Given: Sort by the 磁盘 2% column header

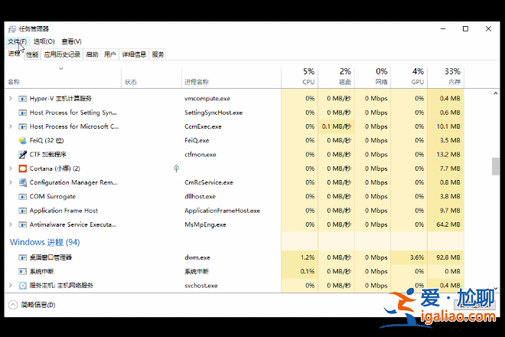Looking at the screenshot, I should click(336, 77).
